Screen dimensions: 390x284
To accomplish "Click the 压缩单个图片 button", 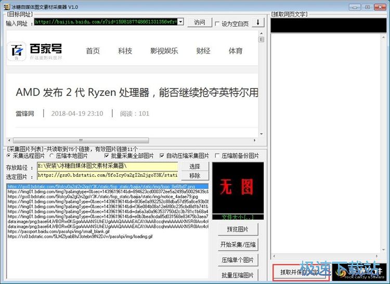I will 238,260.
